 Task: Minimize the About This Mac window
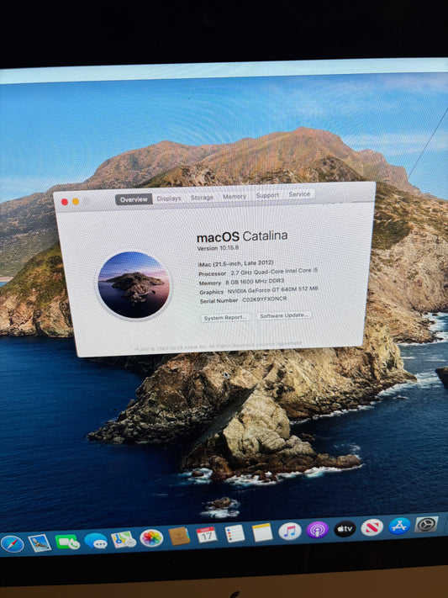click(x=76, y=201)
